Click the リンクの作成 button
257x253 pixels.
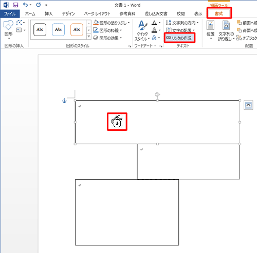click(x=179, y=38)
